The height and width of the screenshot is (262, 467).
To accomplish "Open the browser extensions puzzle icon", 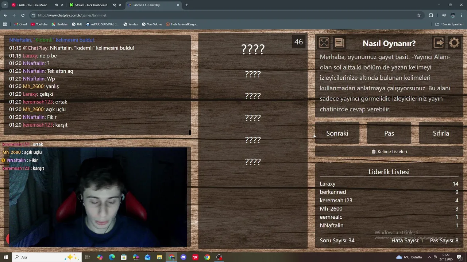I will pyautogui.click(x=431, y=15).
